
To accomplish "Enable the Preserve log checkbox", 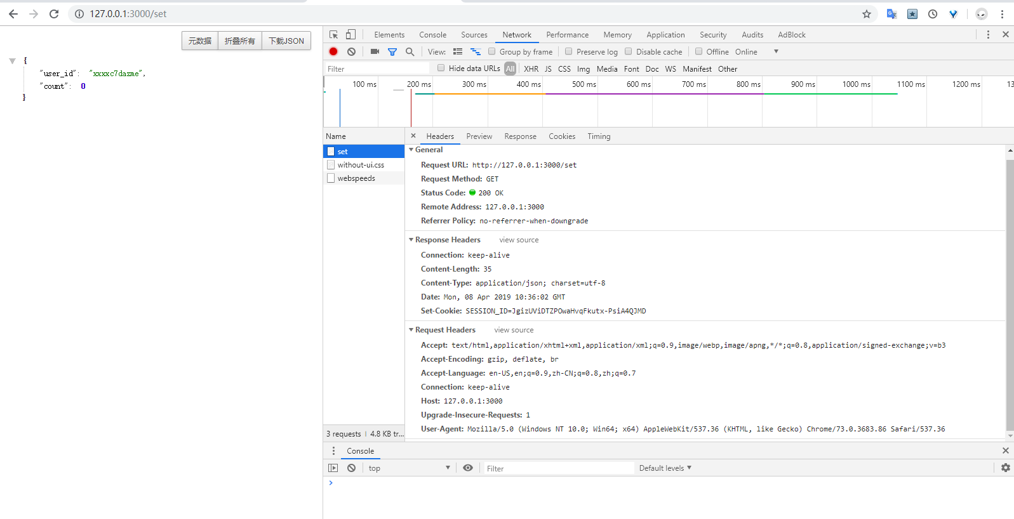I will [x=569, y=51].
